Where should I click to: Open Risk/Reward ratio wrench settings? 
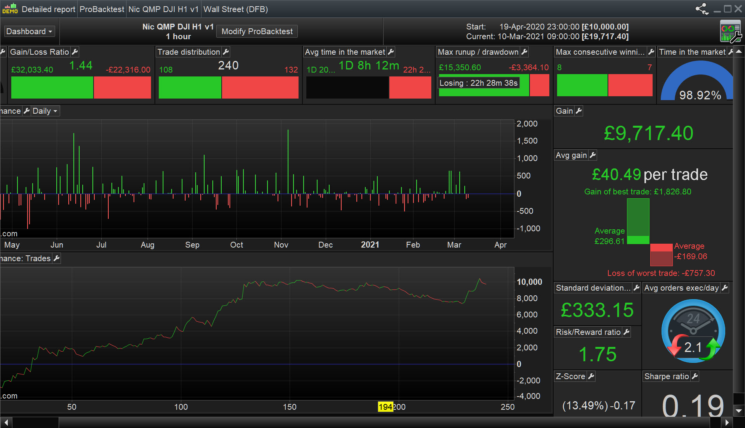626,332
